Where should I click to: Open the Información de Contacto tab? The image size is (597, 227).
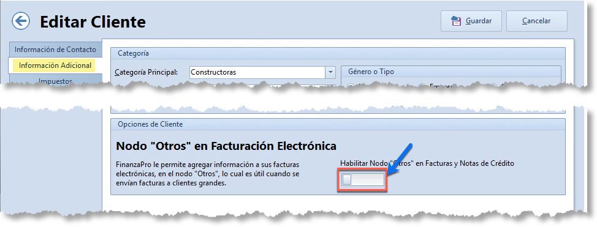(x=55, y=50)
